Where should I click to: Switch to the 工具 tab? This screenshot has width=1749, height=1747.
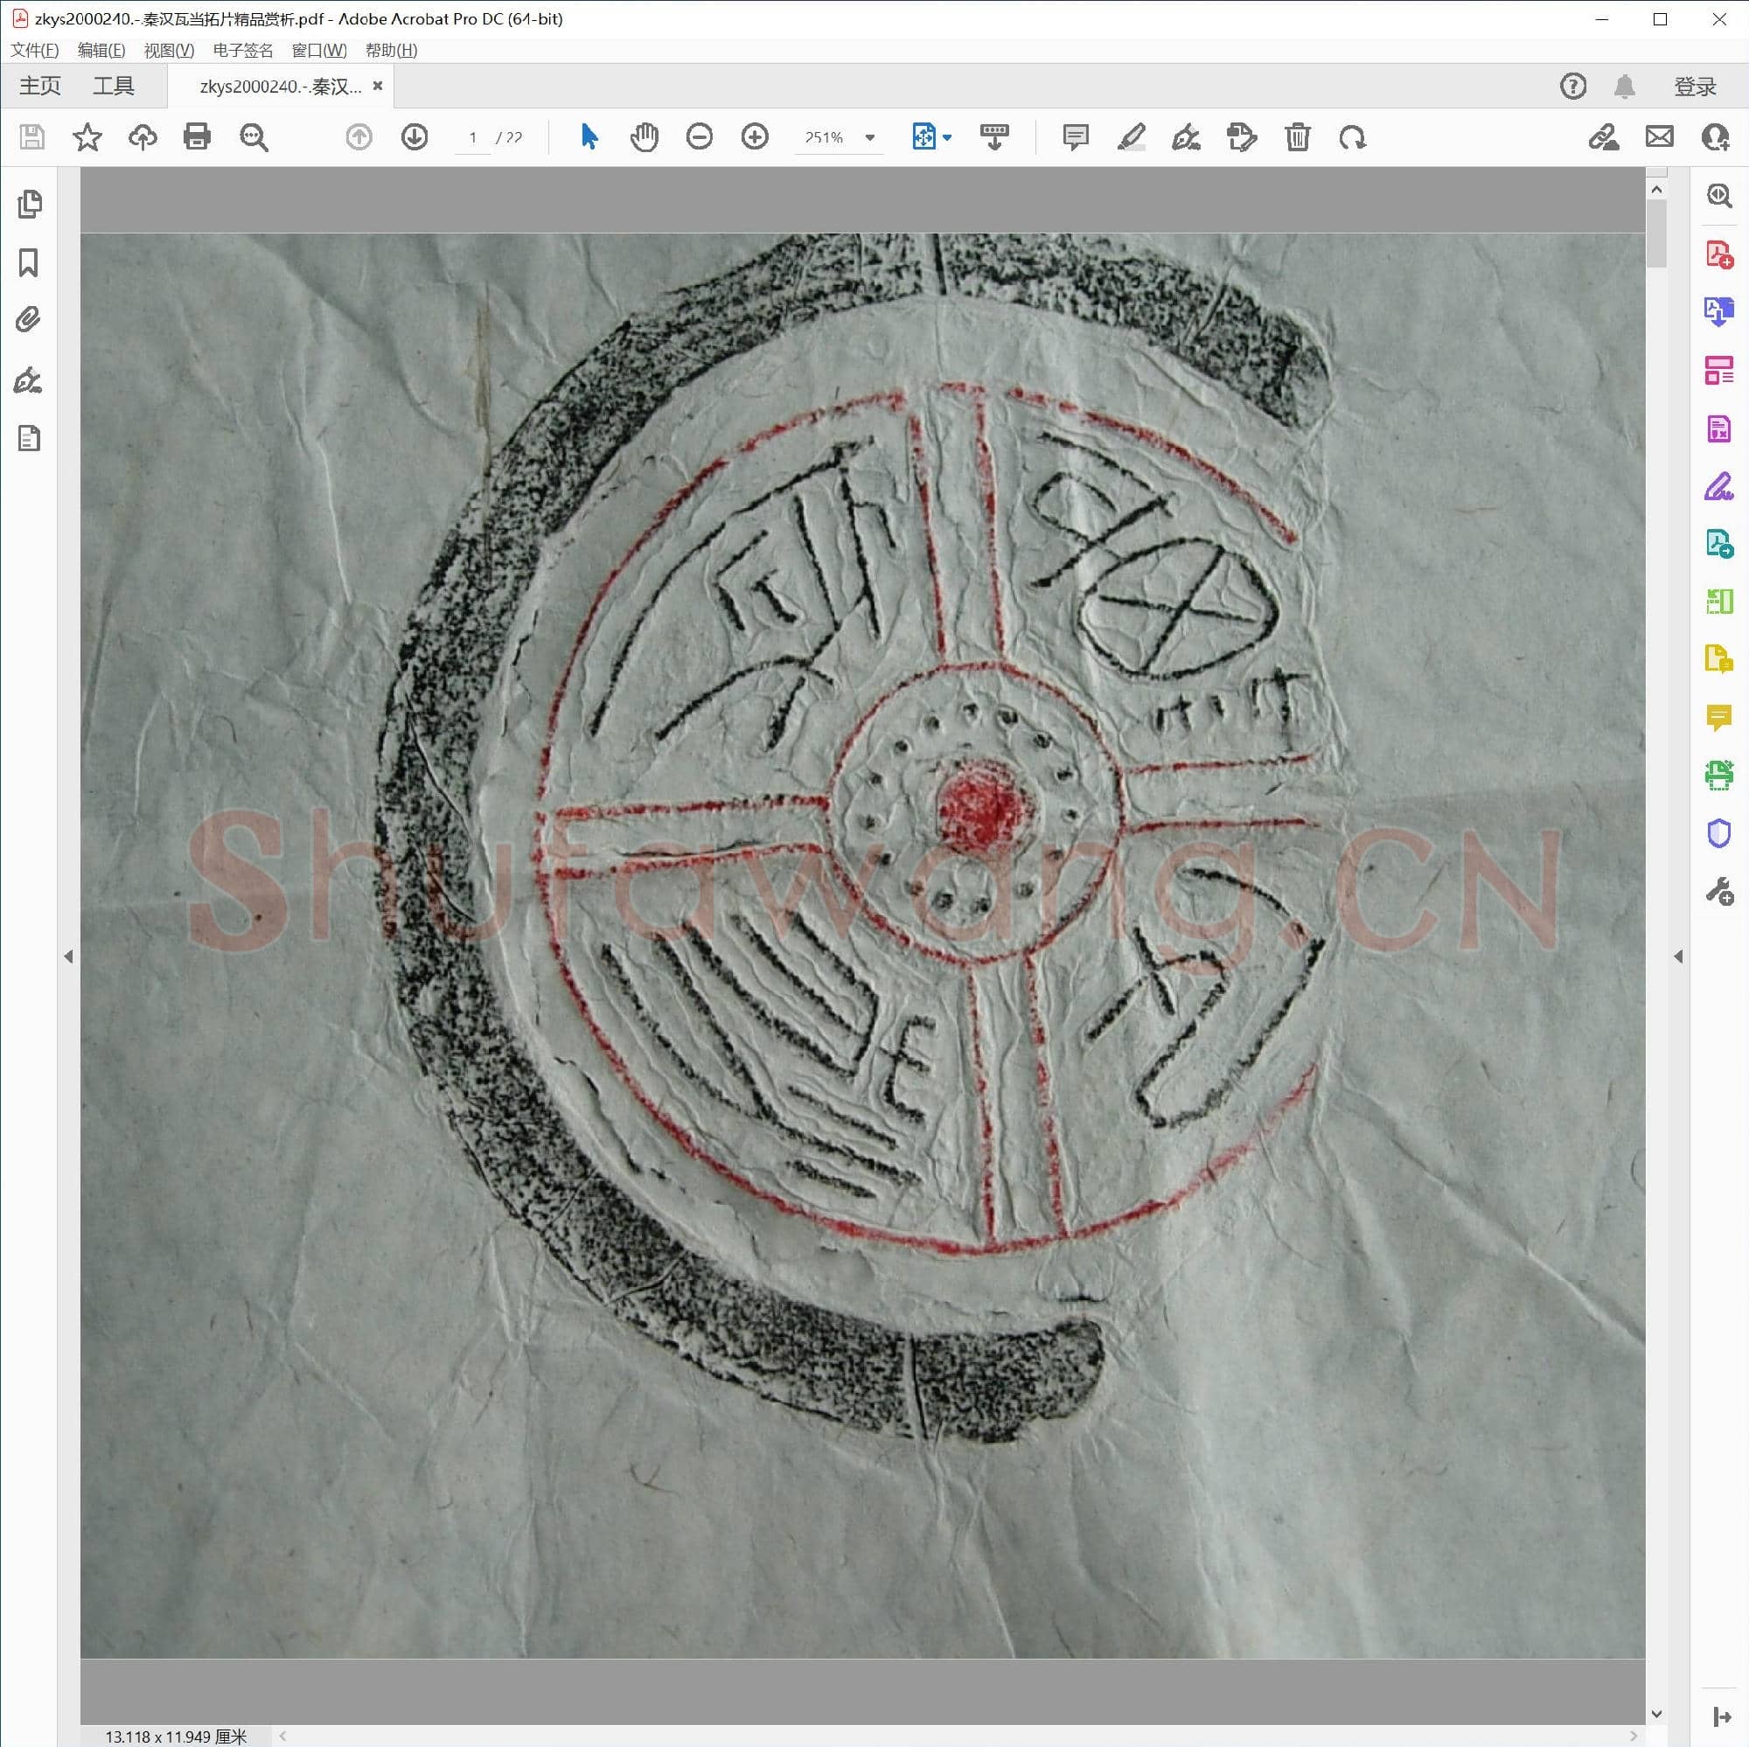click(113, 86)
